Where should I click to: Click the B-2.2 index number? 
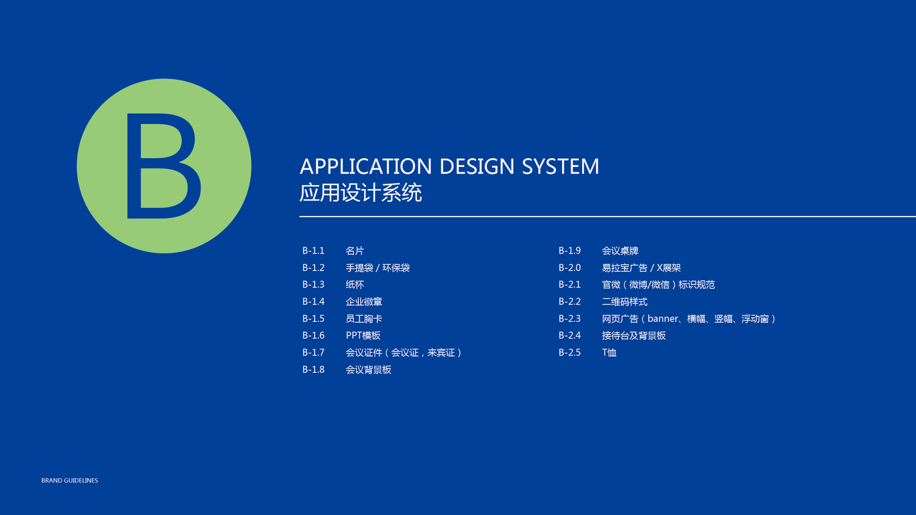click(x=570, y=302)
